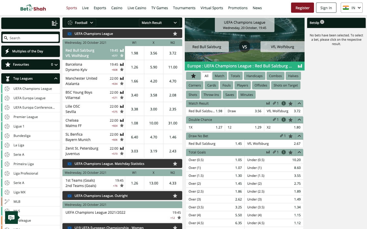The width and height of the screenshot is (367, 229).
Task: Bet on Over (2.5) at 1.86
Action: 215,191
